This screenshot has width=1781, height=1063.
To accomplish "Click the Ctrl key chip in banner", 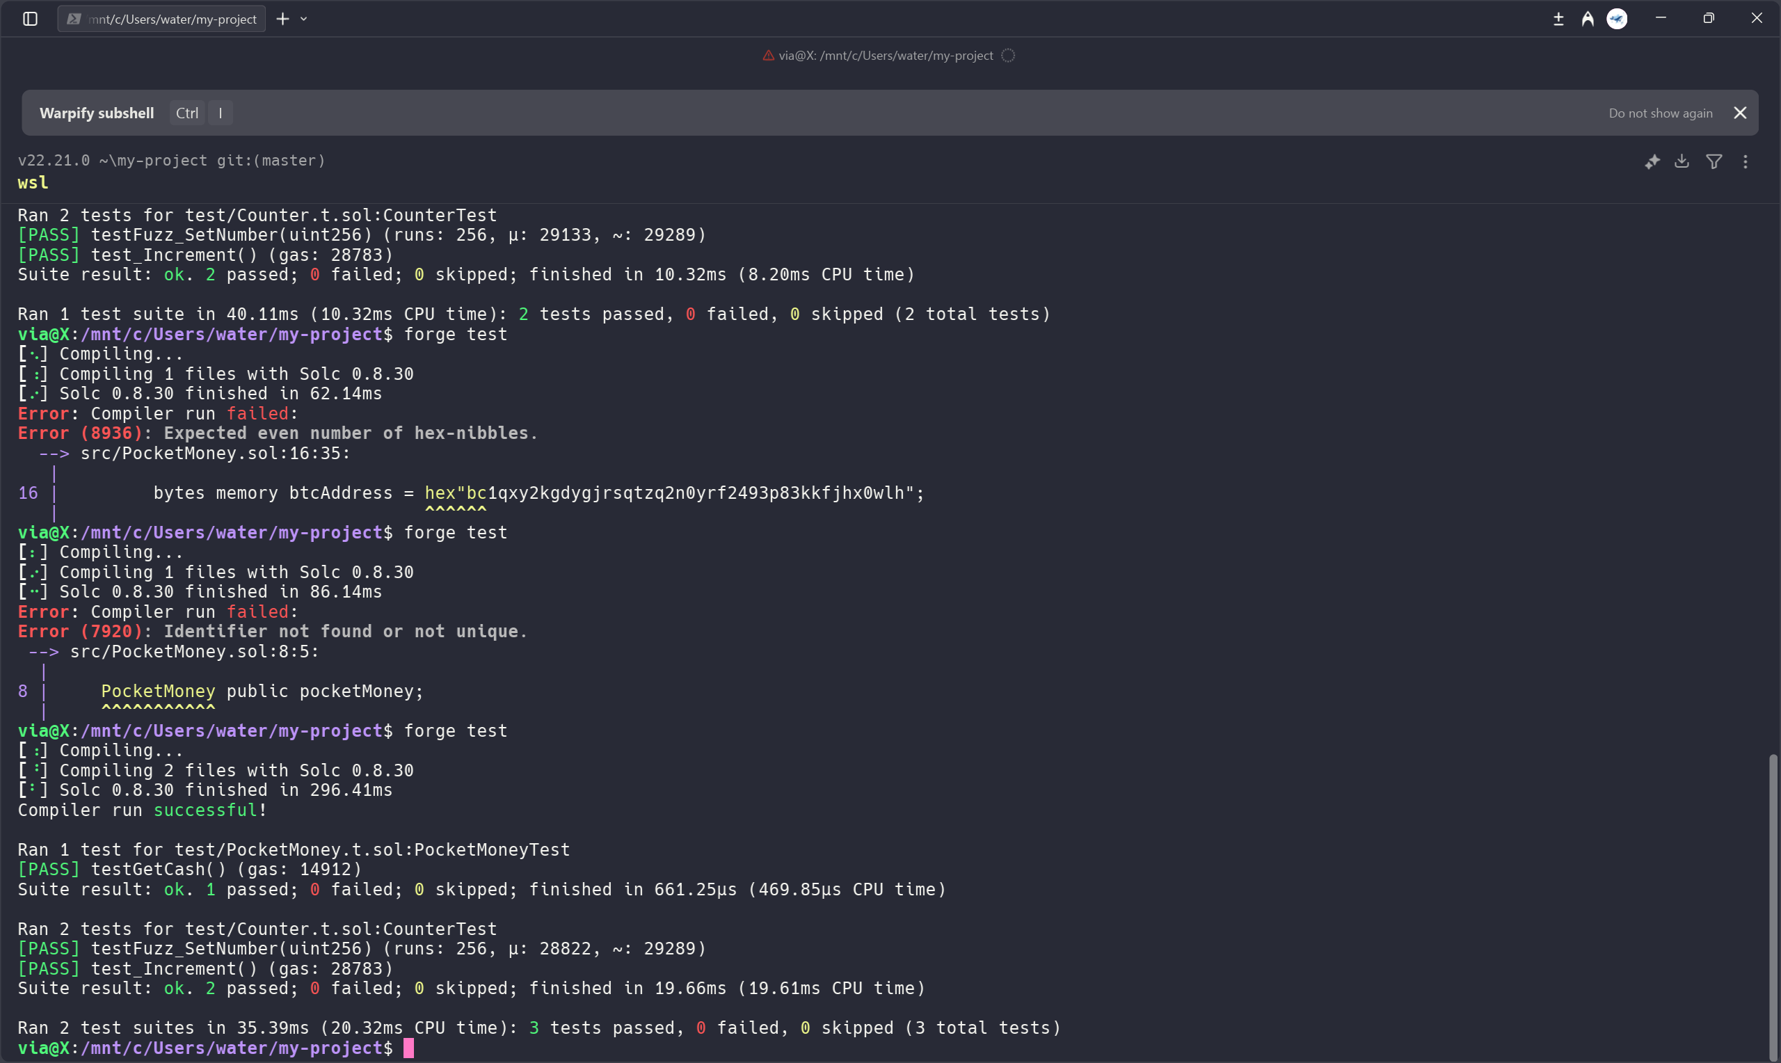I will [187, 113].
